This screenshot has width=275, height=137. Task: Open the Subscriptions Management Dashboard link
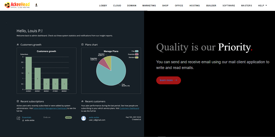(x=50, y=108)
